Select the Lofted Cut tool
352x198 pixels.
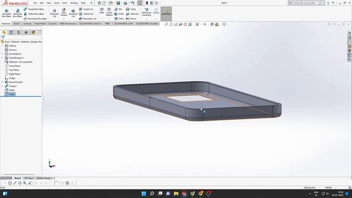click(86, 14)
